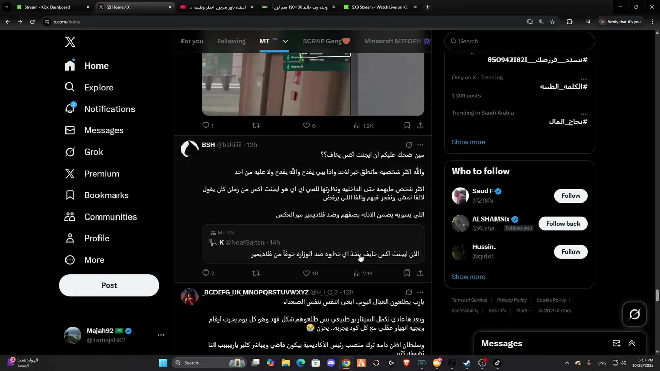
Task: Open options on H_1_O_2 post
Action: click(x=420, y=292)
